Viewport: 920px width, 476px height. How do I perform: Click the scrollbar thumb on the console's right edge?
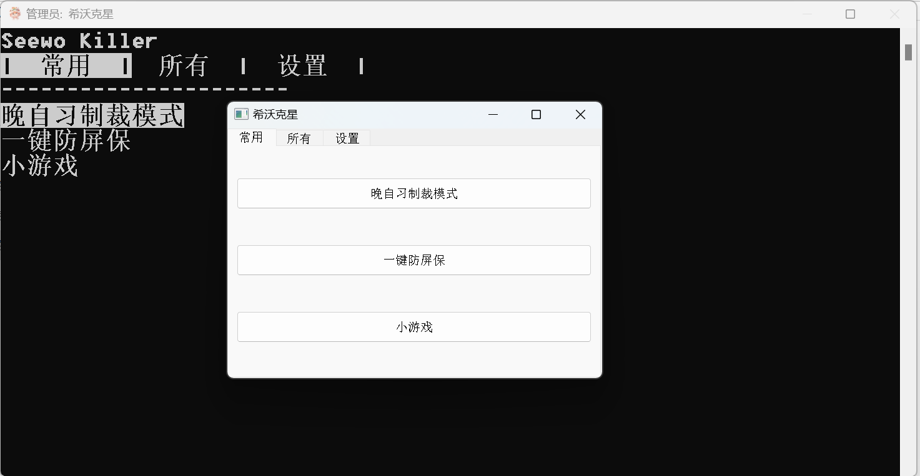pyautogui.click(x=909, y=52)
